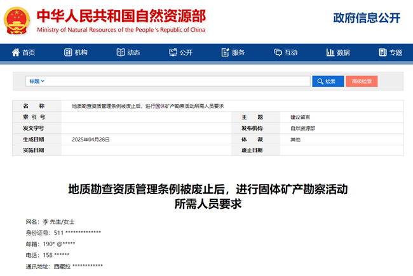
Task: Select the title text in the 名称 row
Action: pyautogui.click(x=147, y=106)
